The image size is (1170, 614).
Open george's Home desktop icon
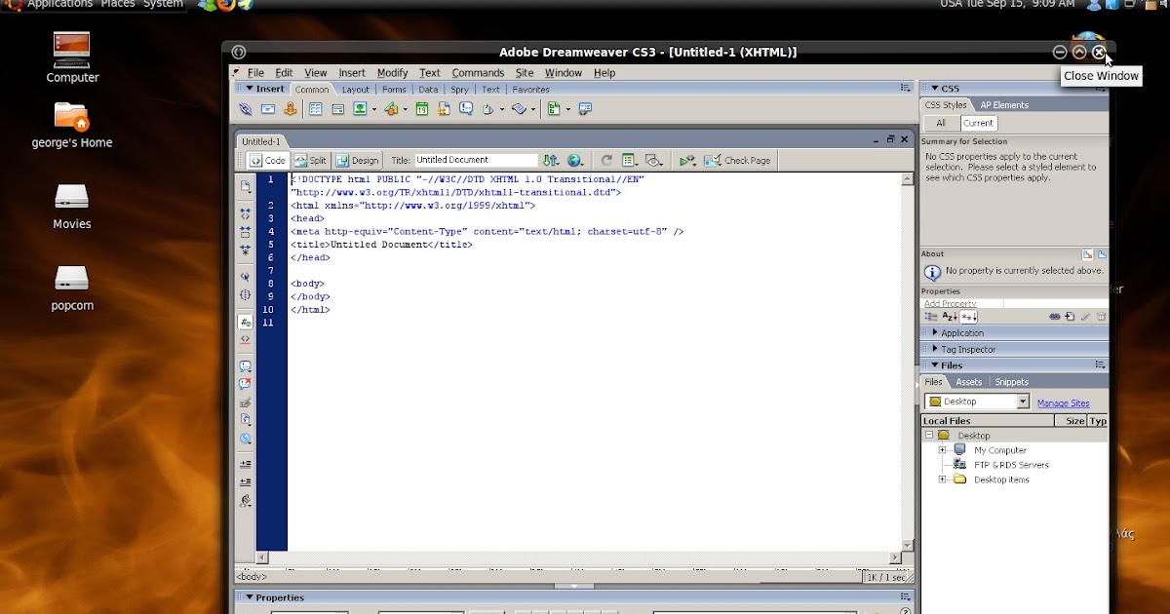pyautogui.click(x=71, y=125)
